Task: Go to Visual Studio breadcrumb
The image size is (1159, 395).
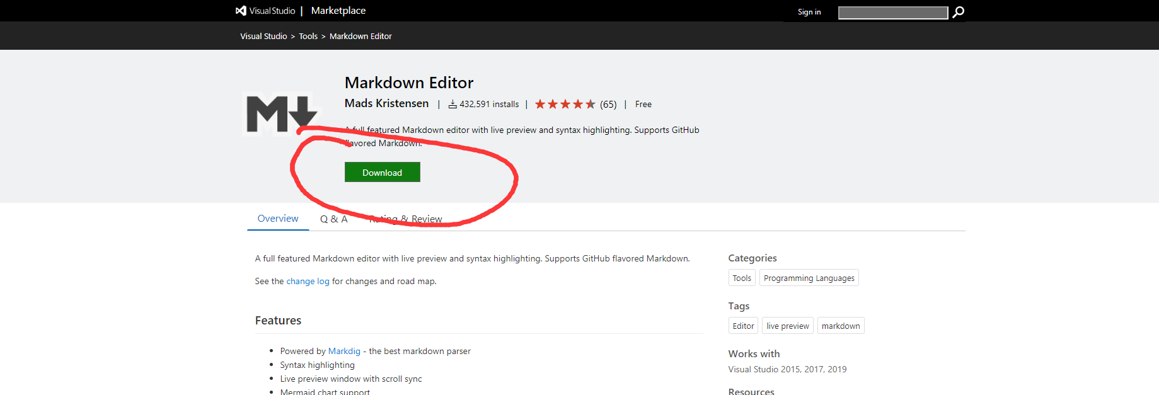Action: coord(263,37)
